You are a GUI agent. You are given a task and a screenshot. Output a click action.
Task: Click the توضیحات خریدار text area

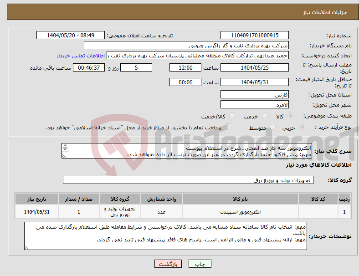[x=165, y=236]
